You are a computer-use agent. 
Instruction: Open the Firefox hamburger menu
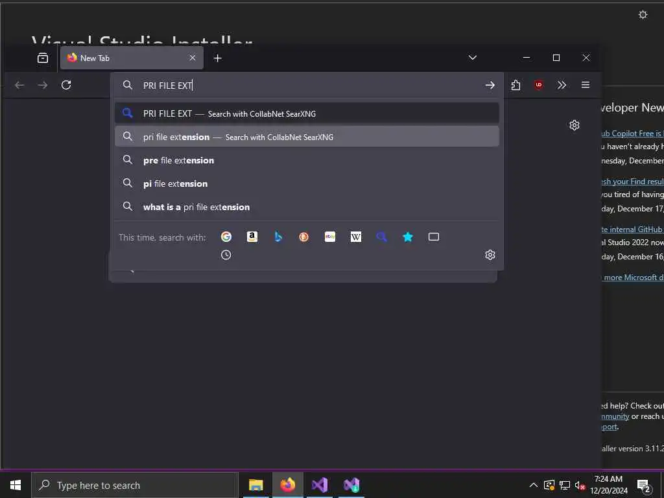click(x=586, y=85)
